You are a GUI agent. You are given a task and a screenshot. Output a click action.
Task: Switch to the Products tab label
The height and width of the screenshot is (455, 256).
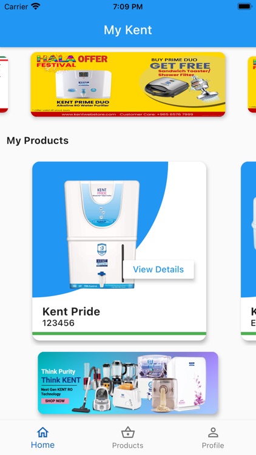(128, 445)
